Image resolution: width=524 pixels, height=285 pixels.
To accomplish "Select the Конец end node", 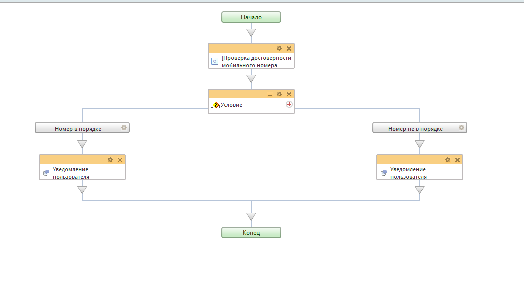I will click(x=251, y=233).
